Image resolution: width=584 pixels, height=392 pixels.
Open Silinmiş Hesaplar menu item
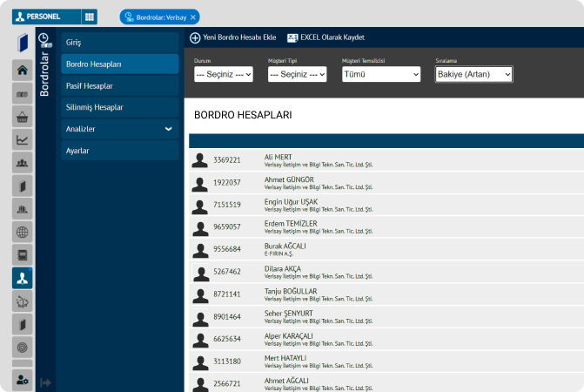tap(95, 107)
